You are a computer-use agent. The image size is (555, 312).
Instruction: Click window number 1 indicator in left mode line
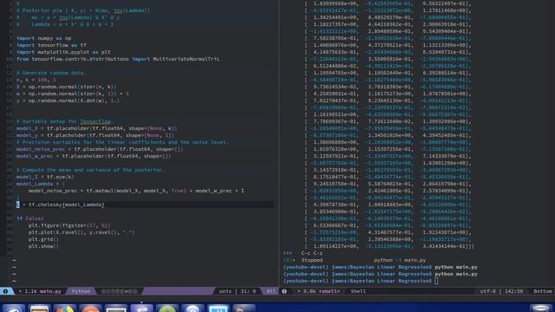(x=5, y=291)
